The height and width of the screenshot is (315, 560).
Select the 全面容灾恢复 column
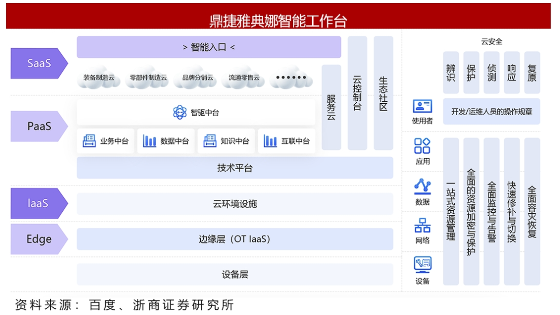click(532, 211)
